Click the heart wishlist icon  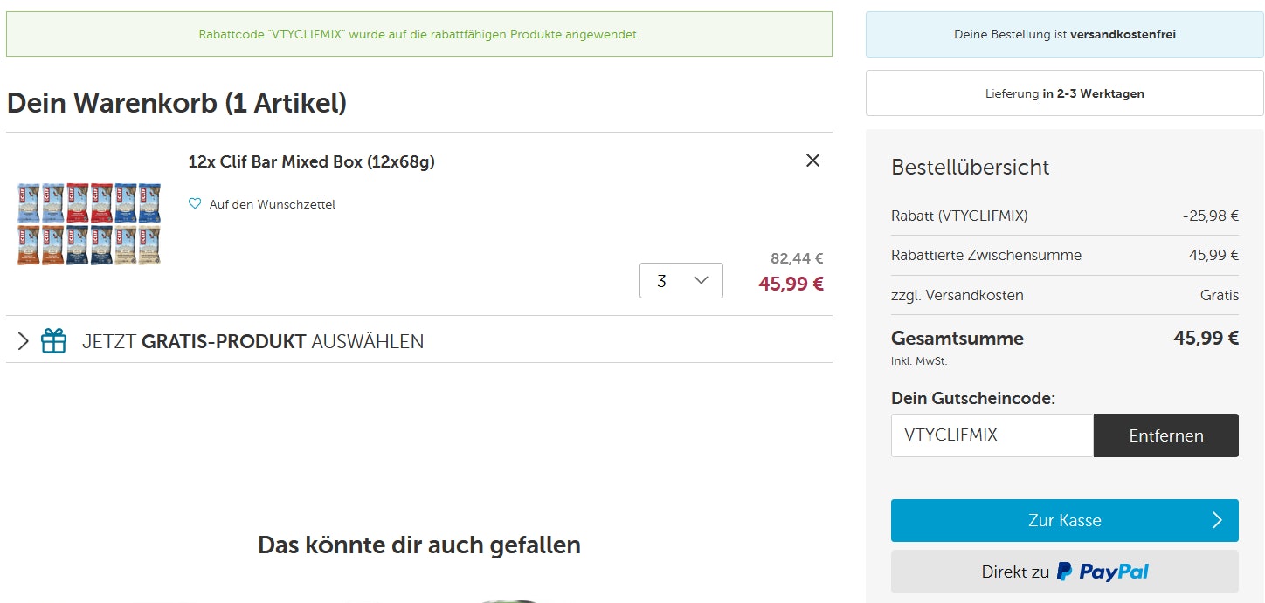click(x=195, y=204)
